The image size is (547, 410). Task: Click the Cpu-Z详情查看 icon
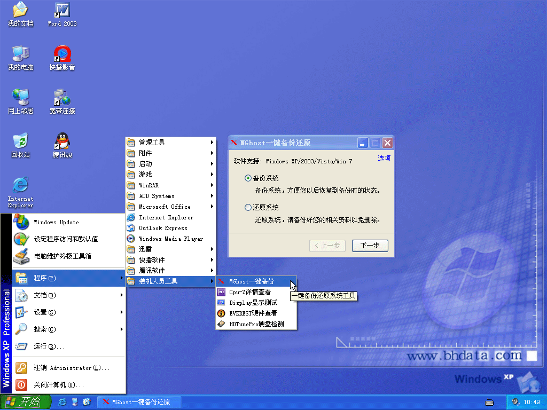[221, 292]
